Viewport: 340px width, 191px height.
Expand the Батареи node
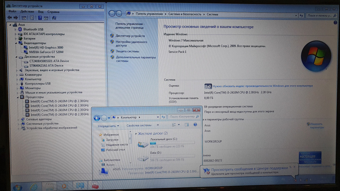click(x=16, y=38)
